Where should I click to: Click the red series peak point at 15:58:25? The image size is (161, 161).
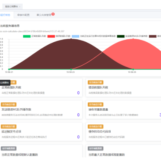pyautogui.click(x=133, y=39)
